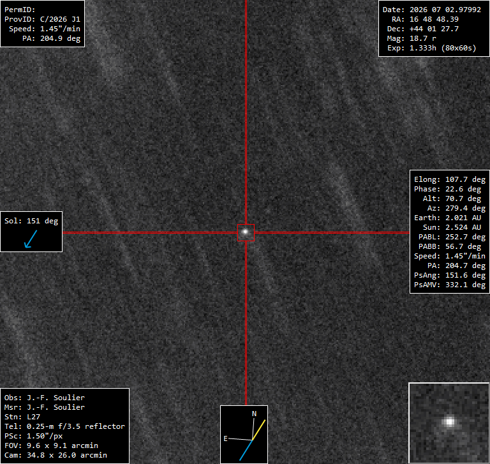Click 'Exp: 1.333h (80x60s)' text
Image resolution: width=490 pixels, height=464 pixels.
click(x=431, y=48)
